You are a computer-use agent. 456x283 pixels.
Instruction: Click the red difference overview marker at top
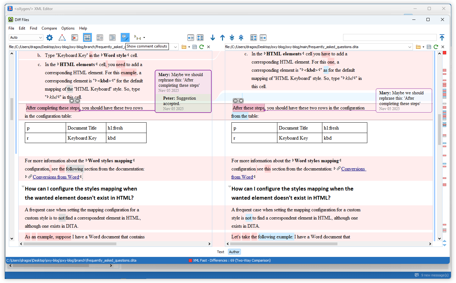click(445, 53)
